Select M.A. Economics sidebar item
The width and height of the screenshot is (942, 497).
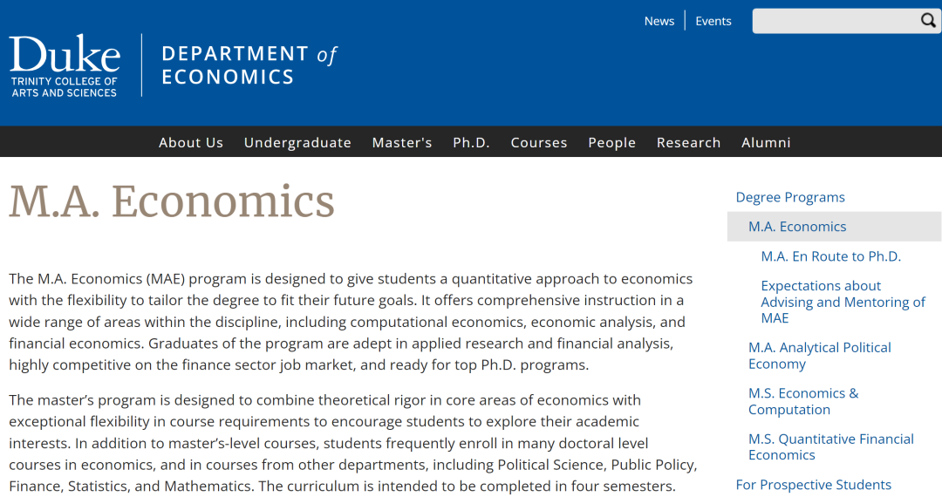coord(835,227)
